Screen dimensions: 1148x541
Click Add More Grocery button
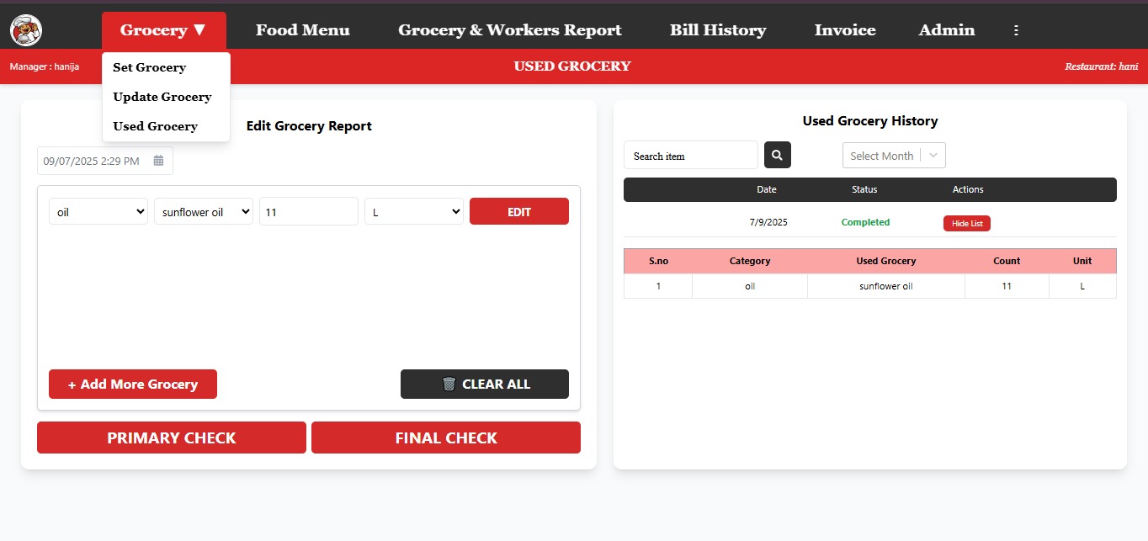pyautogui.click(x=133, y=385)
